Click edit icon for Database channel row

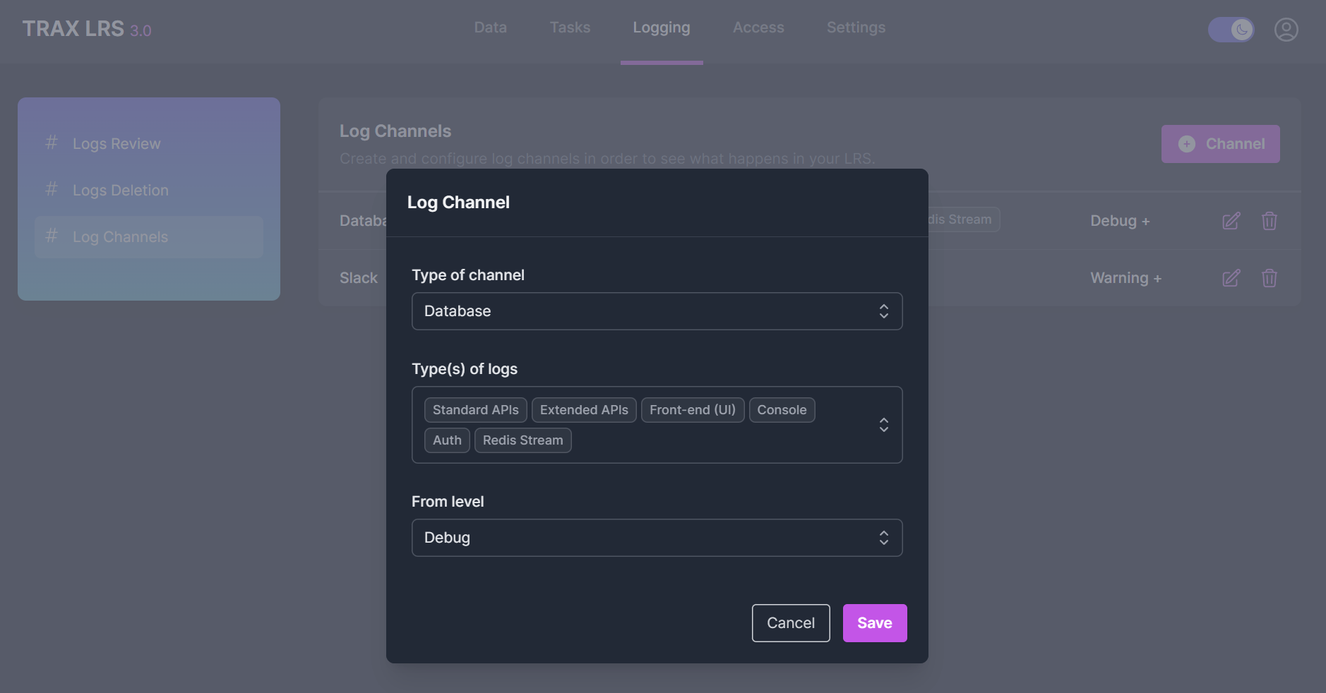coord(1231,221)
